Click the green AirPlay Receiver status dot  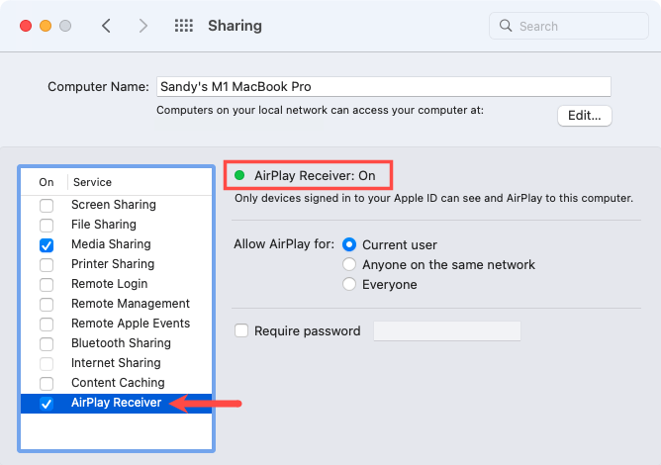click(239, 175)
